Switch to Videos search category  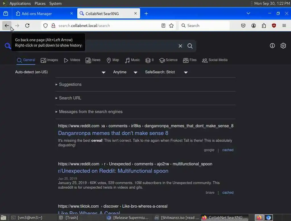pyautogui.click(x=72, y=60)
